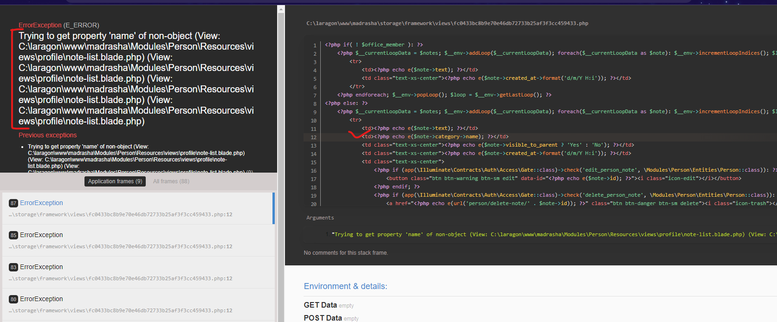Switch to All frames (88) tab
This screenshot has width=777, height=322.
point(171,181)
